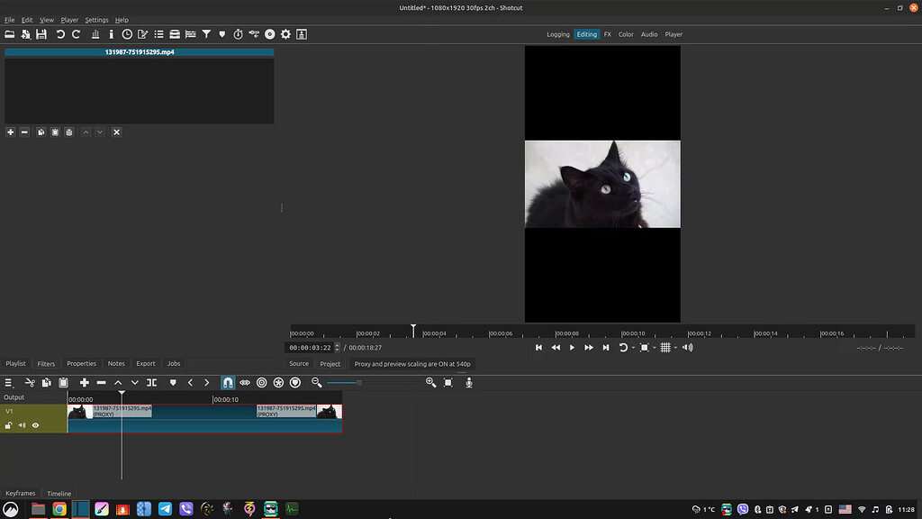Image resolution: width=922 pixels, height=519 pixels.
Task: Open the Filters panel icon
Action: coord(206,34)
